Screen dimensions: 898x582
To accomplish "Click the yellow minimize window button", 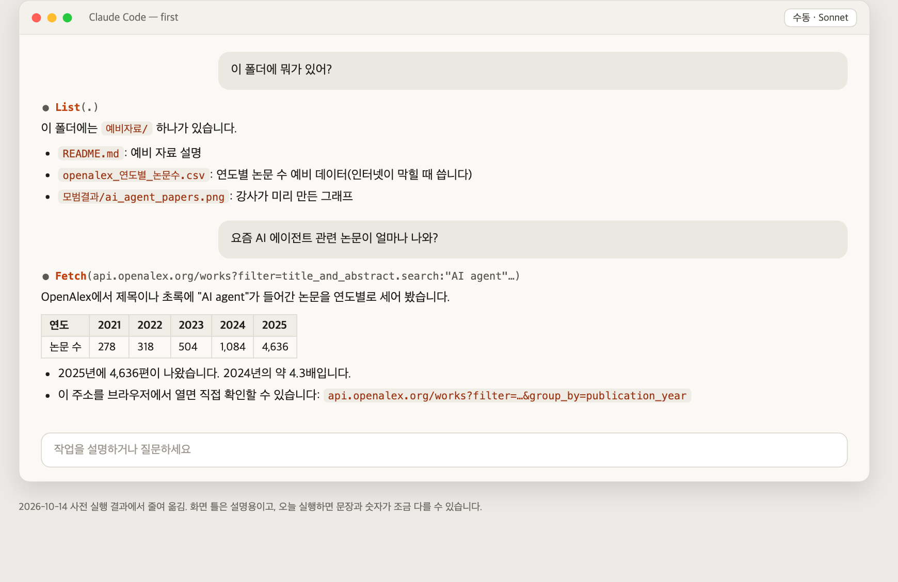I will click(x=52, y=18).
